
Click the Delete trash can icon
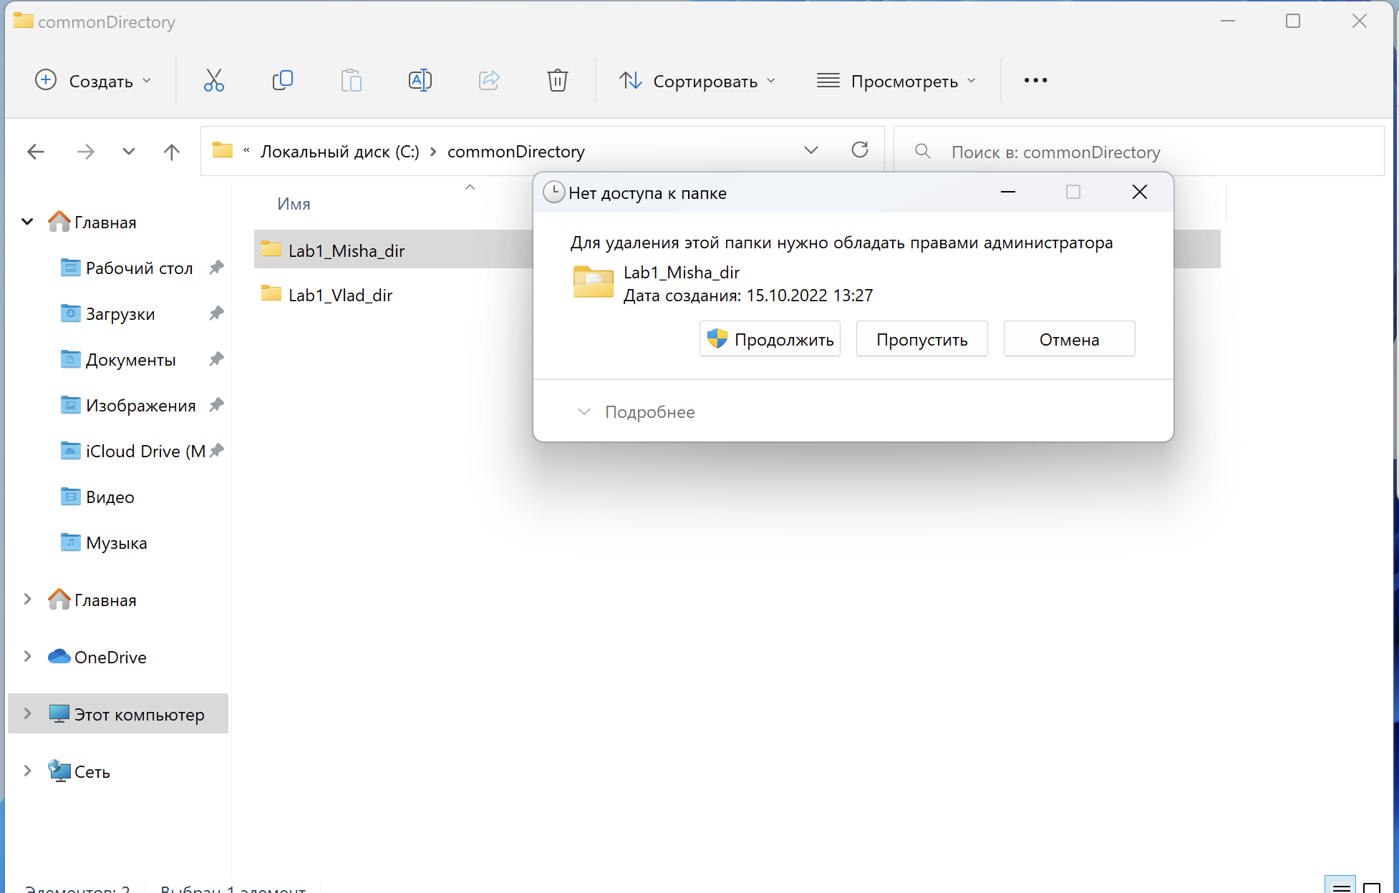pyautogui.click(x=557, y=80)
